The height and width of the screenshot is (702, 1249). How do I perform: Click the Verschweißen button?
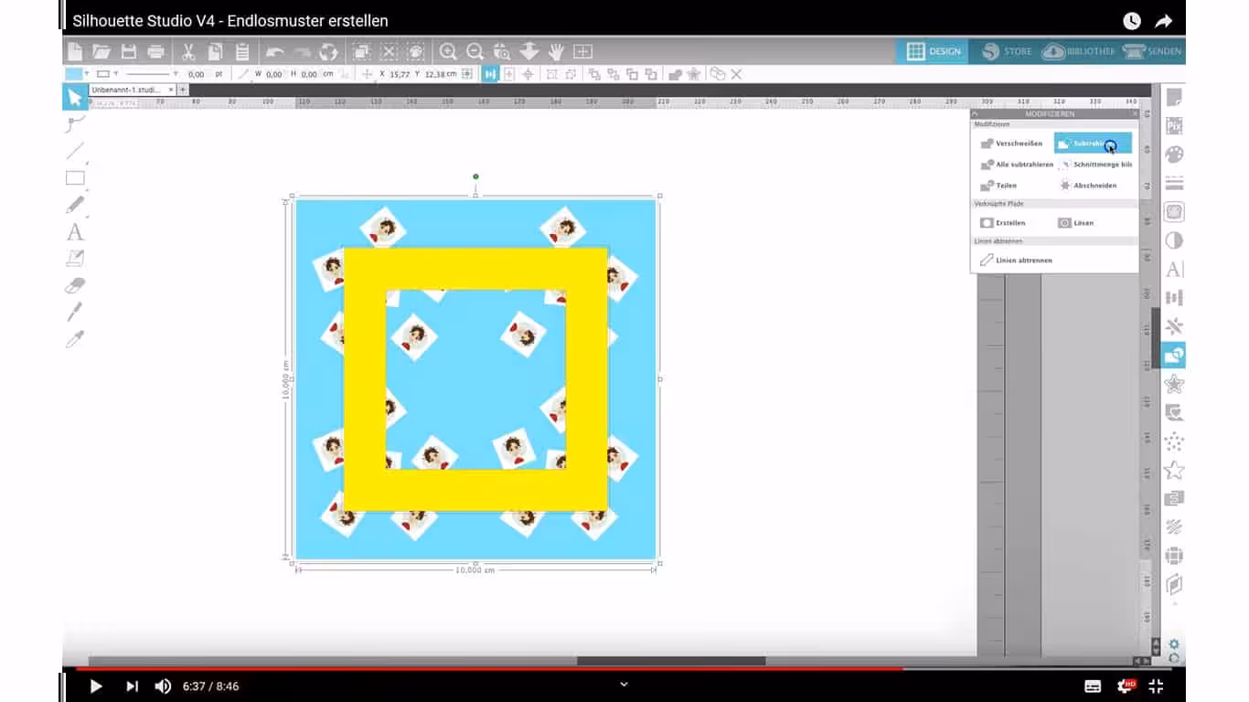(x=1011, y=144)
